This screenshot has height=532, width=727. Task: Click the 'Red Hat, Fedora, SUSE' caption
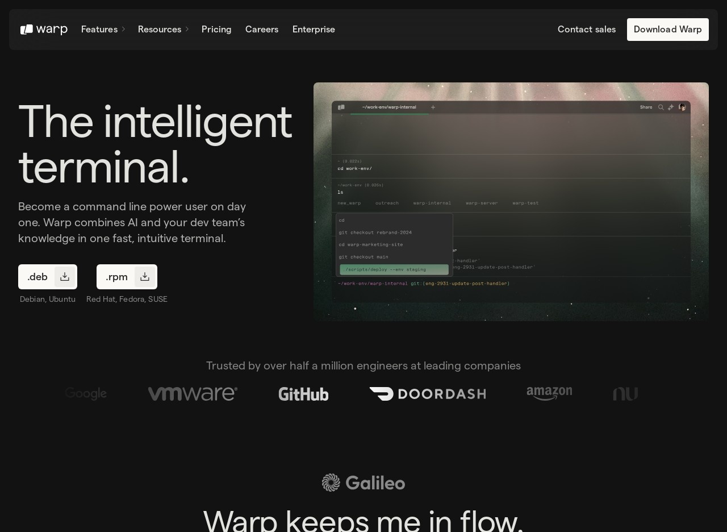coord(127,300)
